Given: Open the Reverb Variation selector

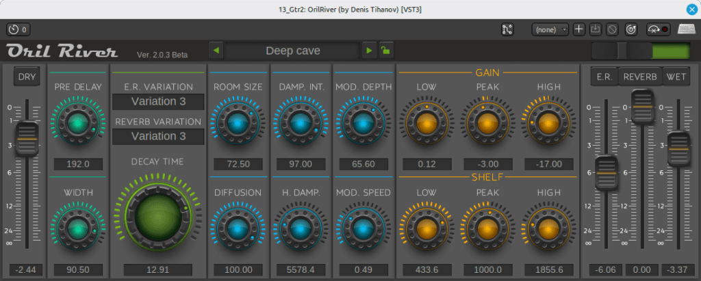Looking at the screenshot, I should click(158, 136).
